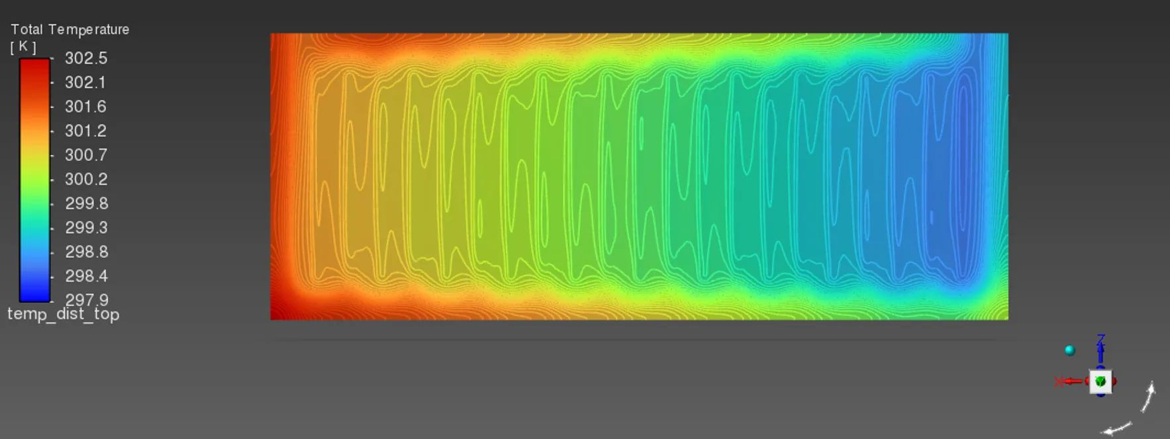1170x439 pixels.
Task: Click the 299.3 legend value
Action: 86,227
